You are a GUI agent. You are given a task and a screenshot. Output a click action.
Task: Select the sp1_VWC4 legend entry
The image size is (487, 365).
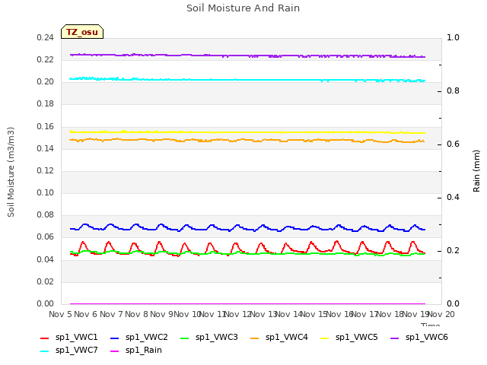(279, 338)
